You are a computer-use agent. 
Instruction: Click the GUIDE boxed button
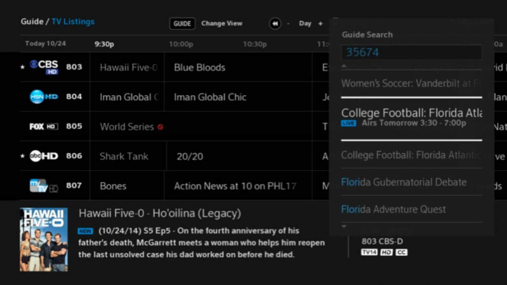(182, 24)
